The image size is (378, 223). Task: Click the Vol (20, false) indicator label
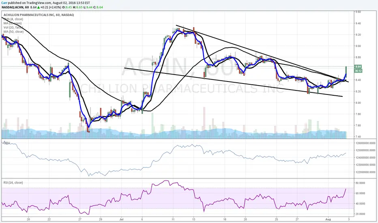click(x=13, y=28)
